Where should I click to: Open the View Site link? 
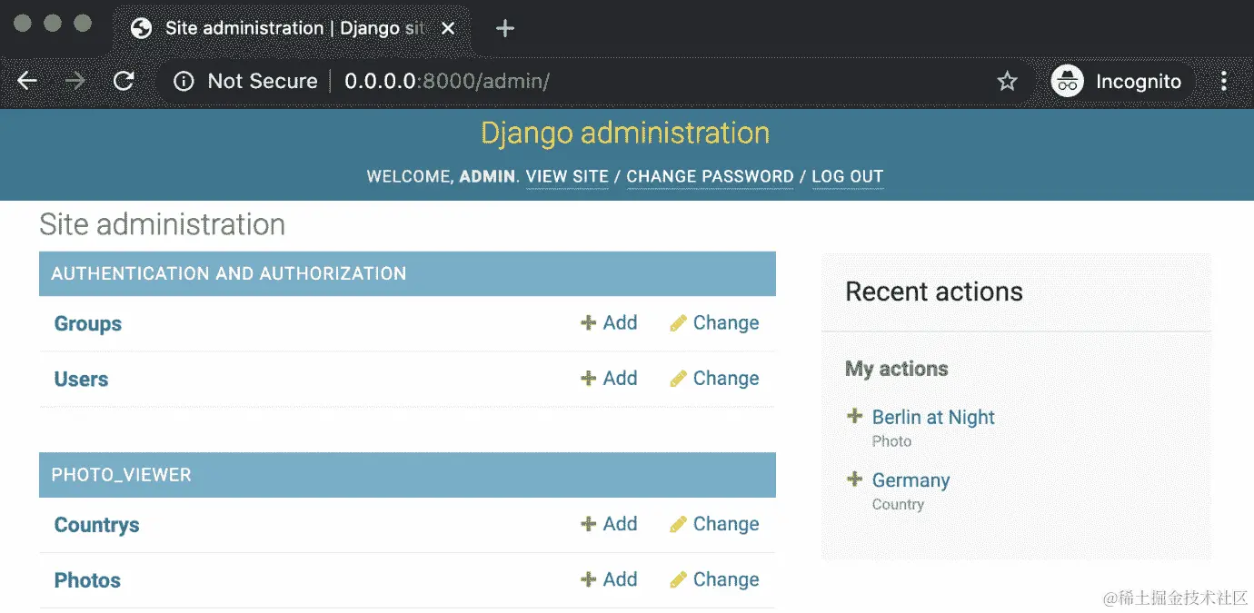(x=567, y=176)
